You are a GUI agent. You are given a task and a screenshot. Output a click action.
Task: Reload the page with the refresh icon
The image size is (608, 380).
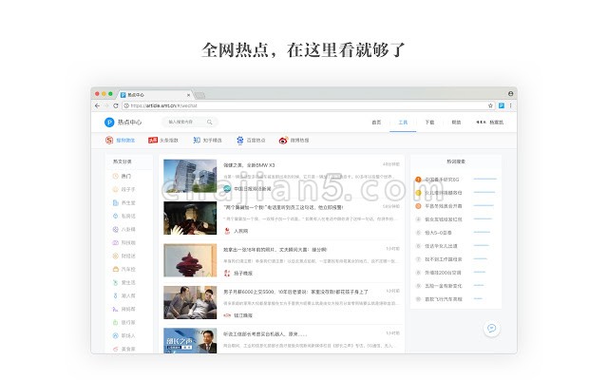(116, 105)
